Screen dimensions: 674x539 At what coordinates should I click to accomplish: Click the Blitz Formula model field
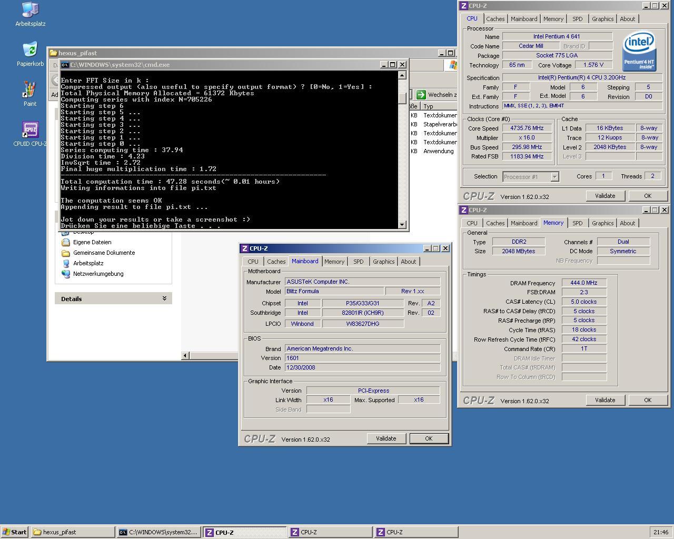pos(334,291)
